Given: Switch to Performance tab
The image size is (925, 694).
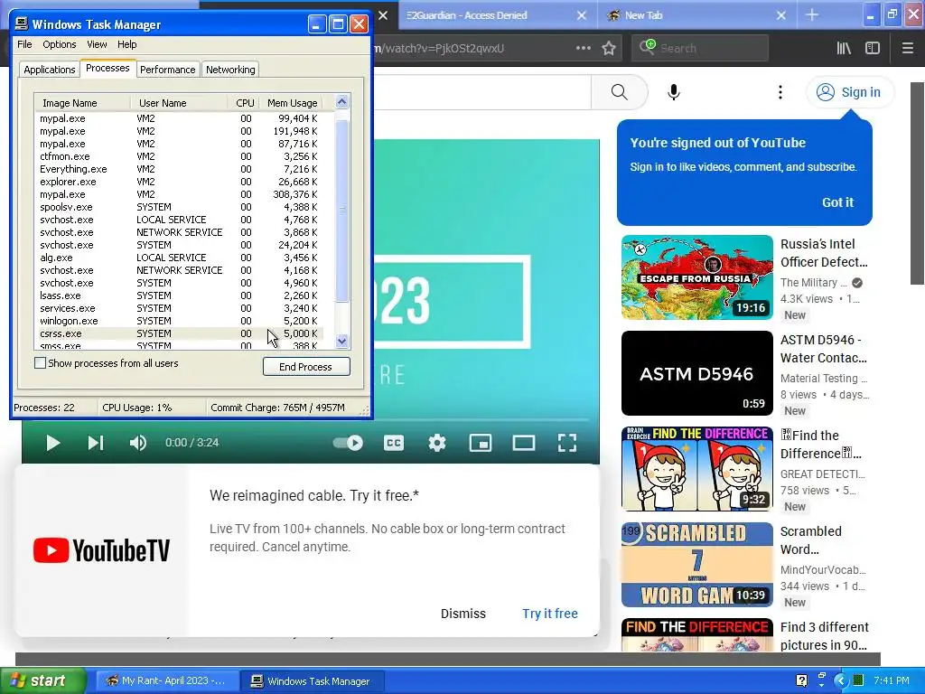Looking at the screenshot, I should click(167, 70).
